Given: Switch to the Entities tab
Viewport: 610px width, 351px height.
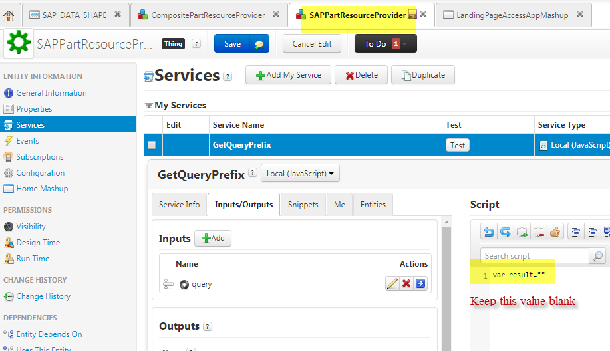Looking at the screenshot, I should point(373,205).
